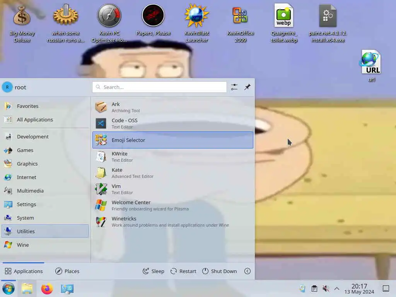The width and height of the screenshot is (396, 297).
Task: Click the root user avatar
Action: coord(7,87)
